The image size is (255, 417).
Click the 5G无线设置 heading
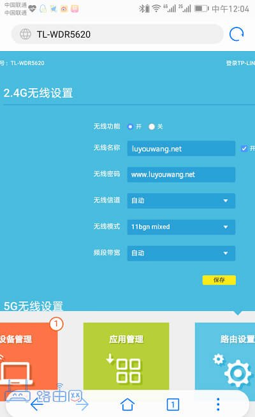pyautogui.click(x=33, y=306)
